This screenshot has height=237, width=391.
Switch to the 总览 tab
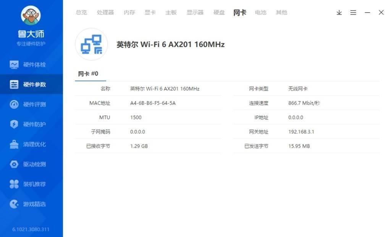(x=81, y=13)
